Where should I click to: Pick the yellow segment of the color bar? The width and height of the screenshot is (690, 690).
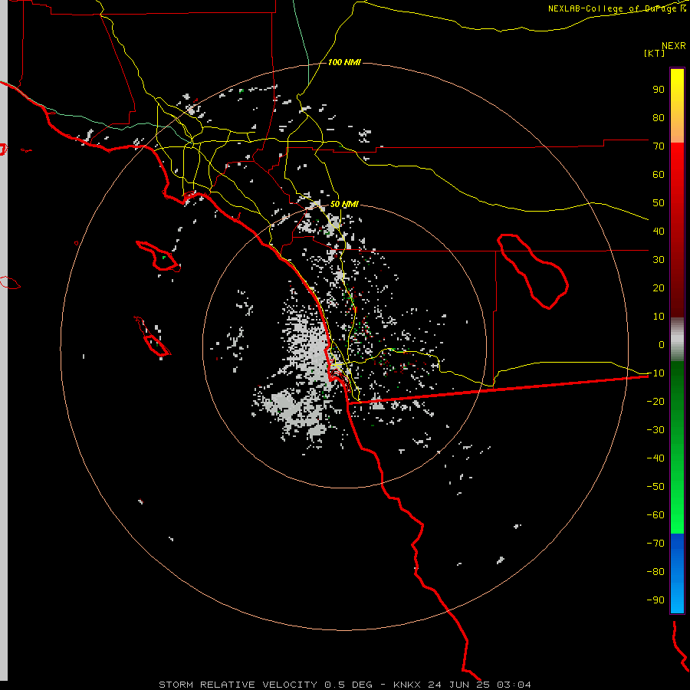pos(677,106)
